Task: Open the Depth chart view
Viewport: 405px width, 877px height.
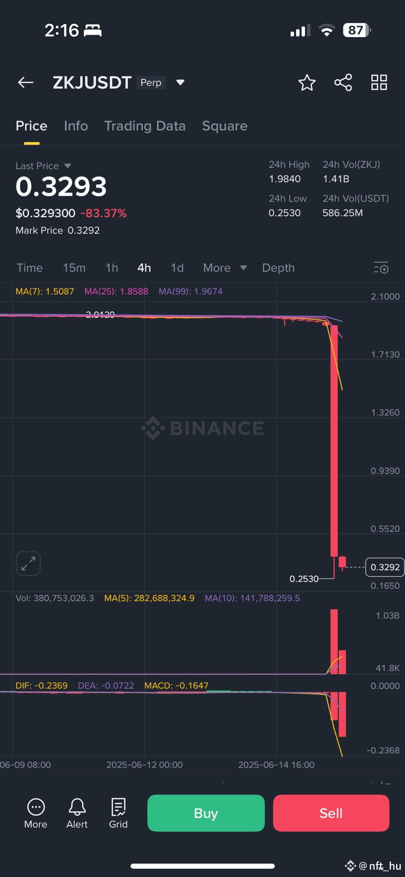Action: tap(279, 268)
